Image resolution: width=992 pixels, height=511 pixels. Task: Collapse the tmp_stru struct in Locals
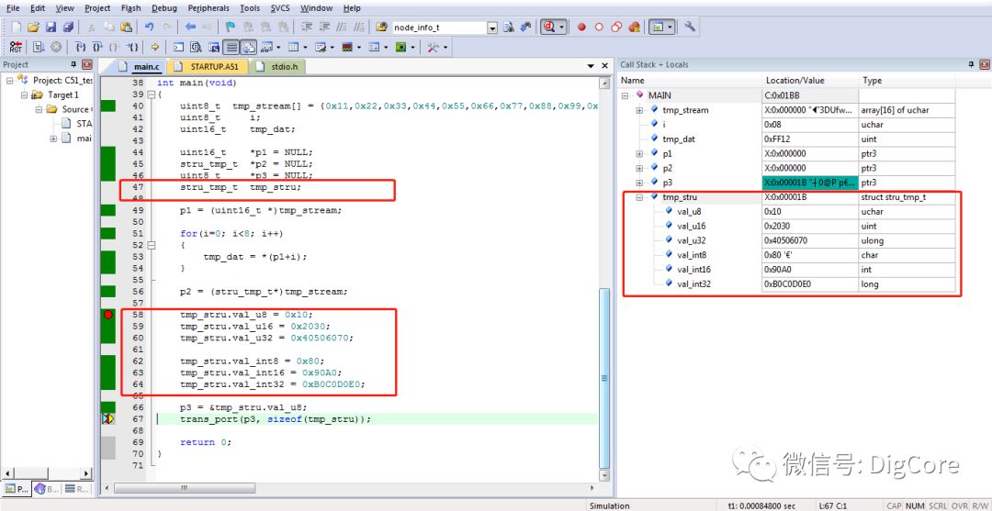[x=639, y=197]
